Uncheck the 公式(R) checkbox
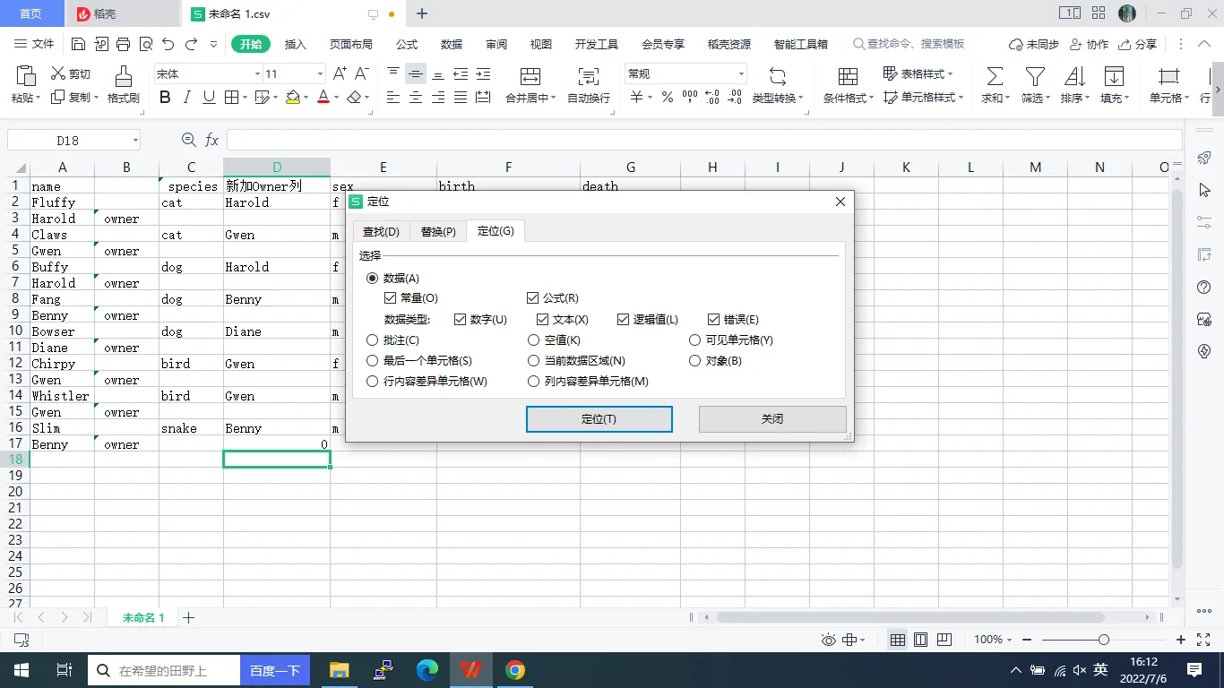 533,297
